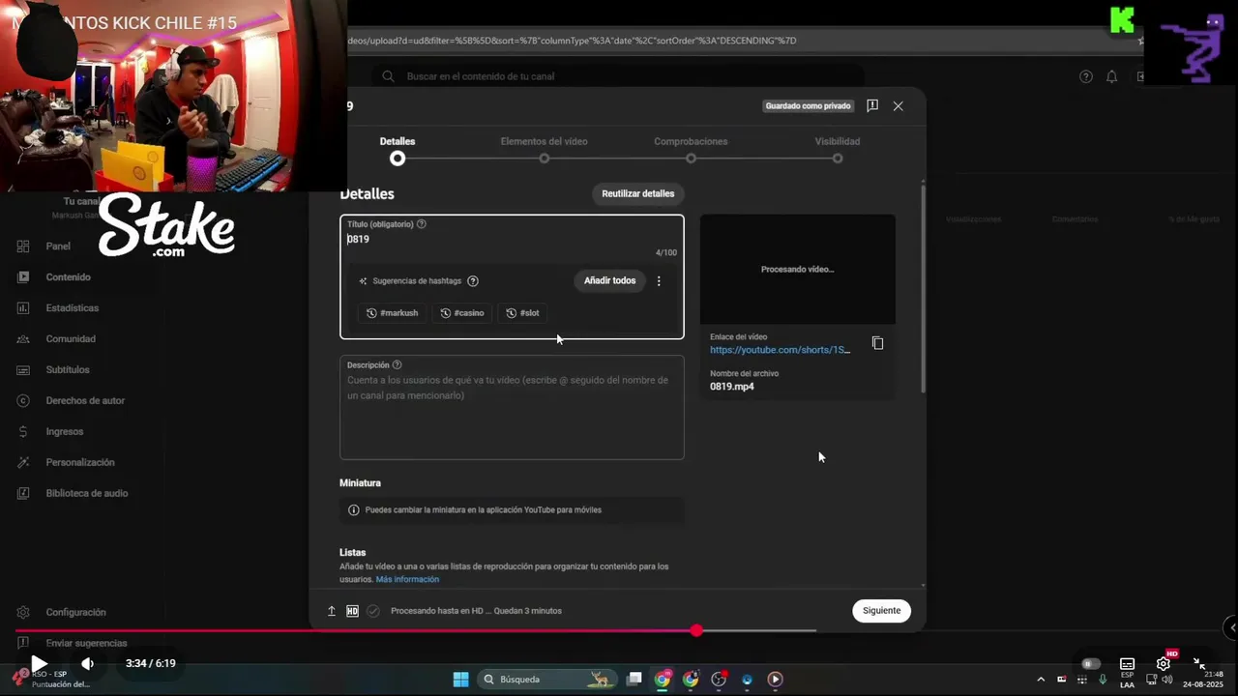Open the Subtítulos sidebar icon
The image size is (1238, 696).
point(23,370)
